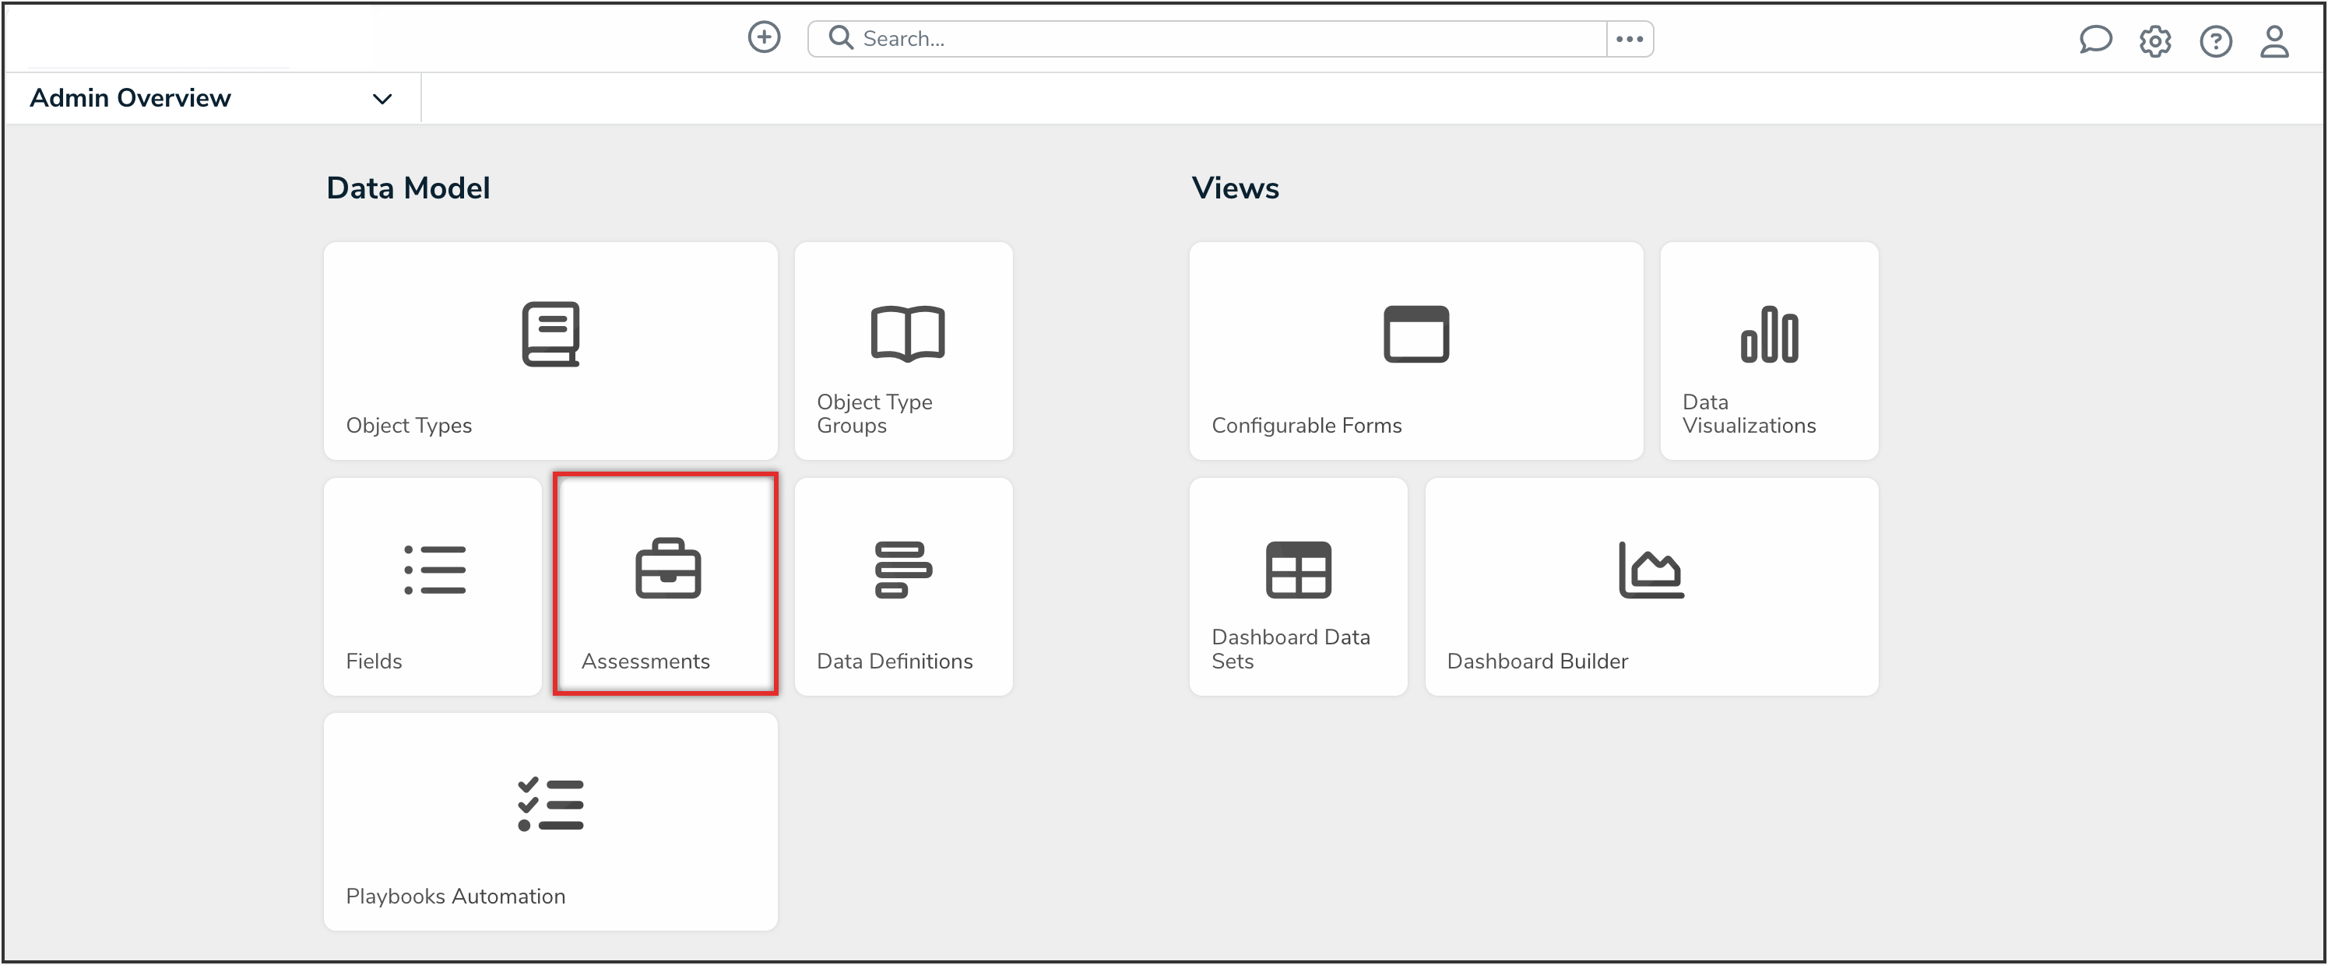Select the Admin Overview menu label
Screen dimensions: 2328x965
coord(130,97)
